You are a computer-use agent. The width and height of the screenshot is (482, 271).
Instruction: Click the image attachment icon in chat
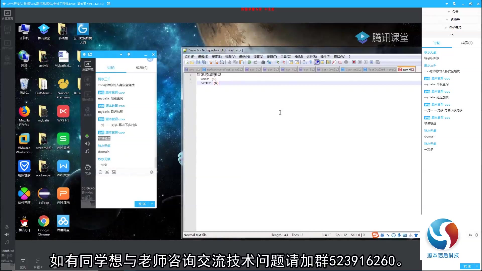click(x=114, y=172)
